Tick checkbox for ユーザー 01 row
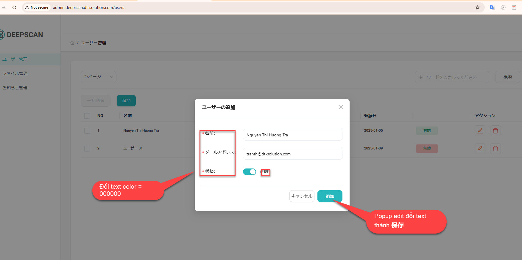Viewport: 522px width, 260px height. pyautogui.click(x=87, y=149)
